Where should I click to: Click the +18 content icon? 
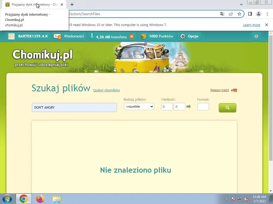[234, 90]
